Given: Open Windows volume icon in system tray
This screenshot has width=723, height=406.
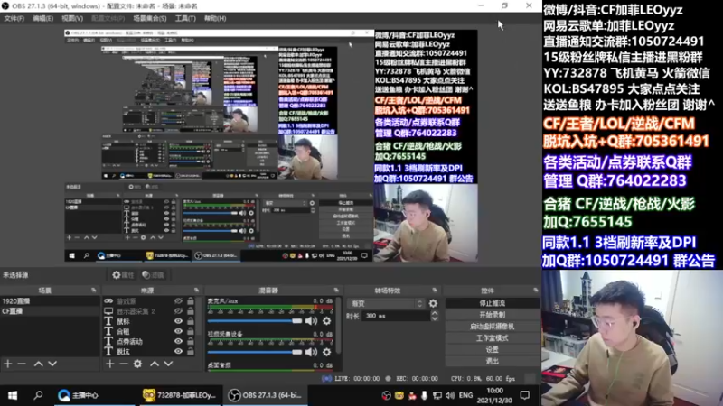Looking at the screenshot, I should pos(450,395).
